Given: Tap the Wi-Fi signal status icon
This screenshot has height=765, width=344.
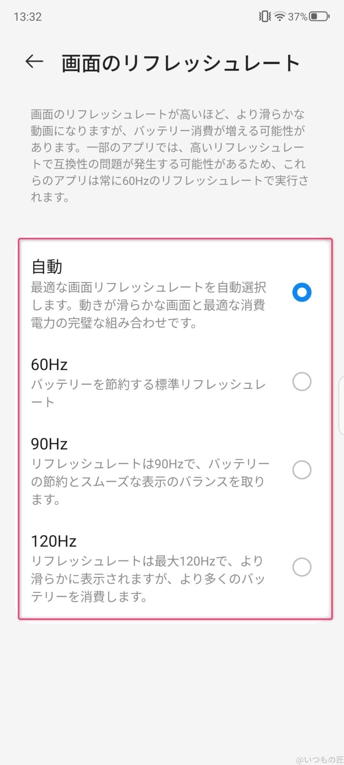Looking at the screenshot, I should click(x=280, y=17).
